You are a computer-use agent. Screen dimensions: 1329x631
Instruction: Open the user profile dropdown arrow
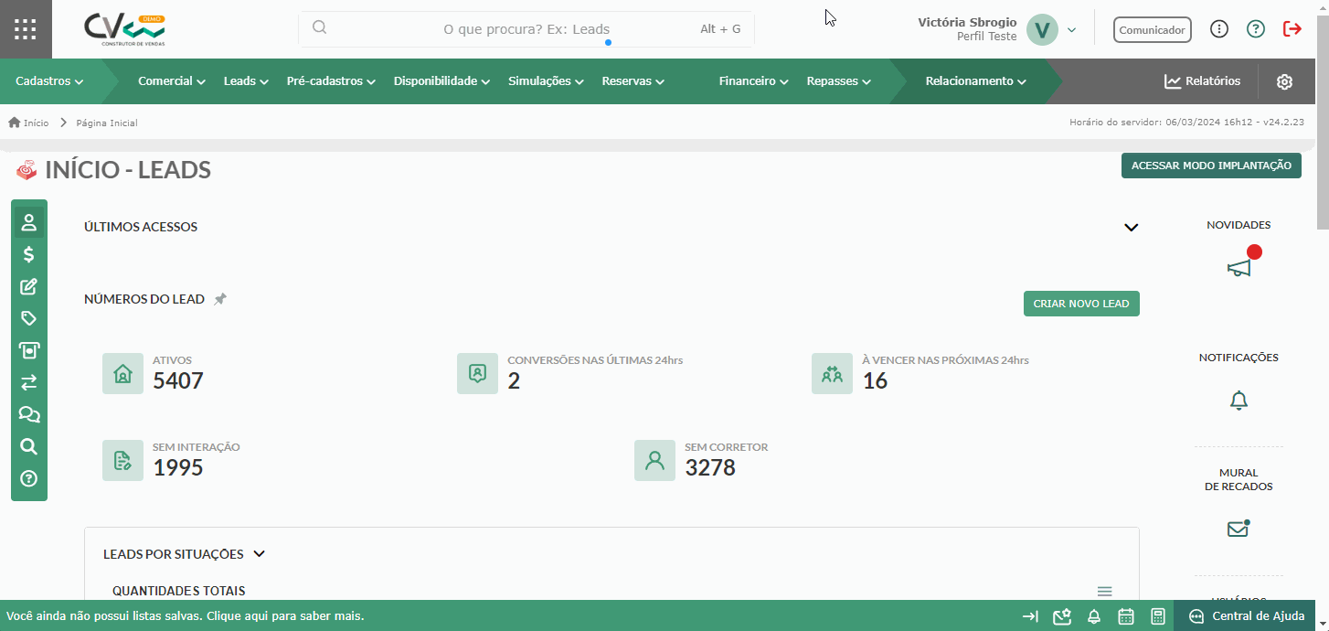[x=1072, y=30]
